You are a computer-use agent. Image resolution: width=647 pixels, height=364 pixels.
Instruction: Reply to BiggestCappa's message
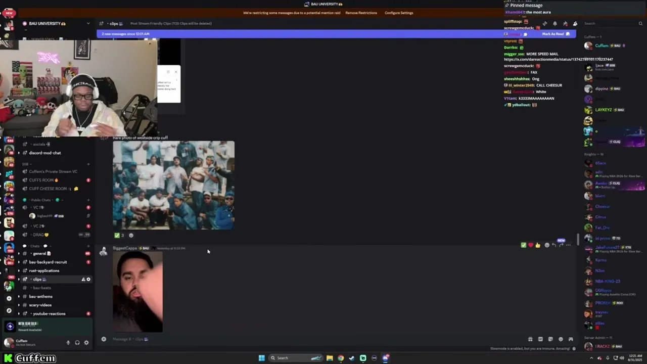coord(554,245)
